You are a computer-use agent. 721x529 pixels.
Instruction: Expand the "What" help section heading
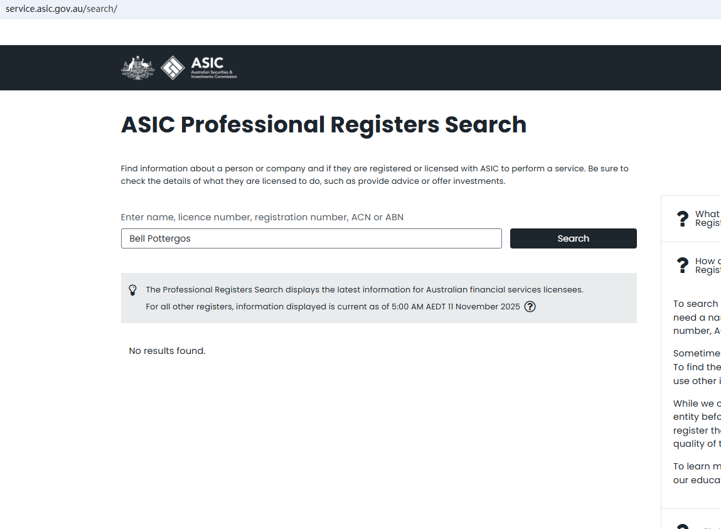pos(707,218)
